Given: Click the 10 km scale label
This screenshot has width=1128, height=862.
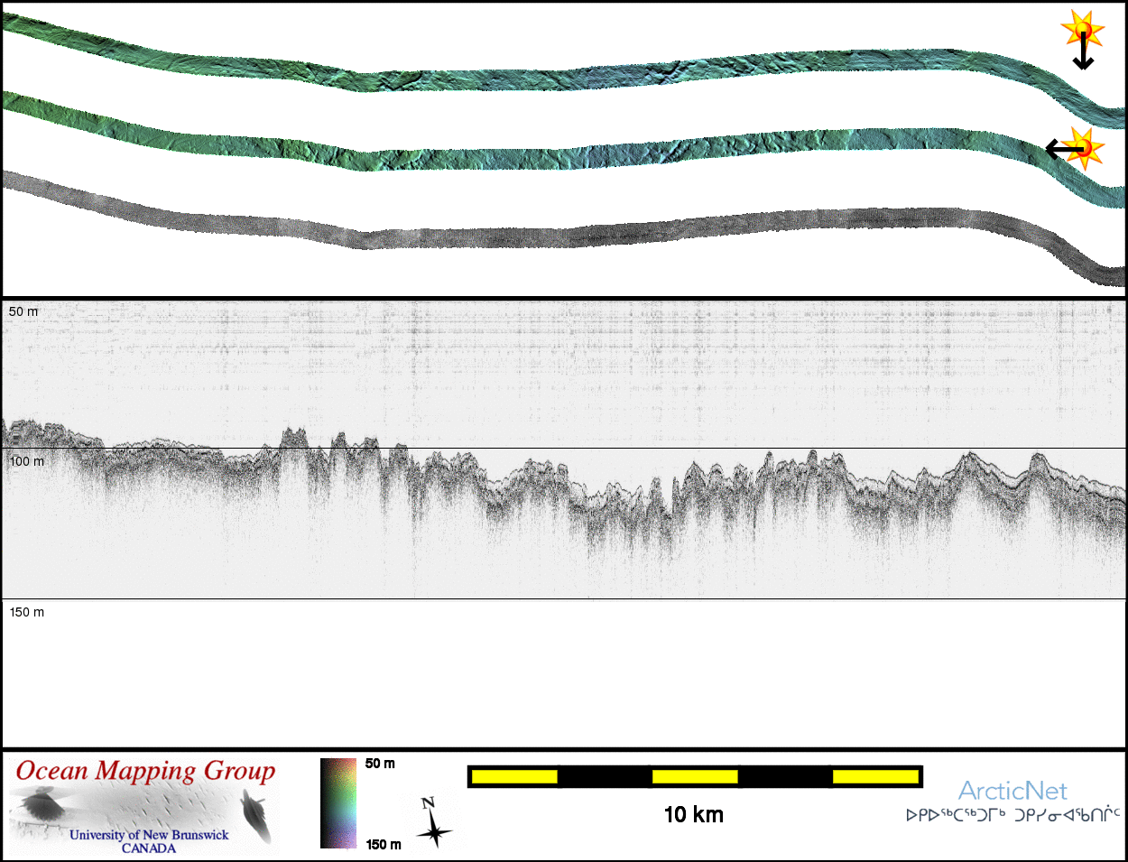Looking at the screenshot, I should click(693, 815).
